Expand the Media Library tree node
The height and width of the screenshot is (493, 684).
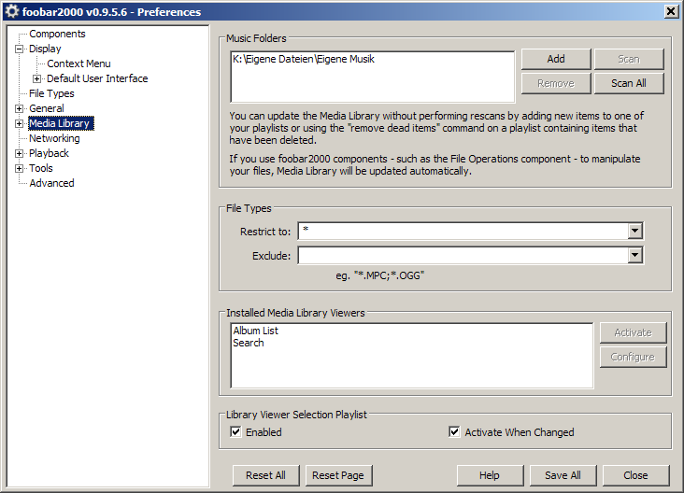point(20,124)
